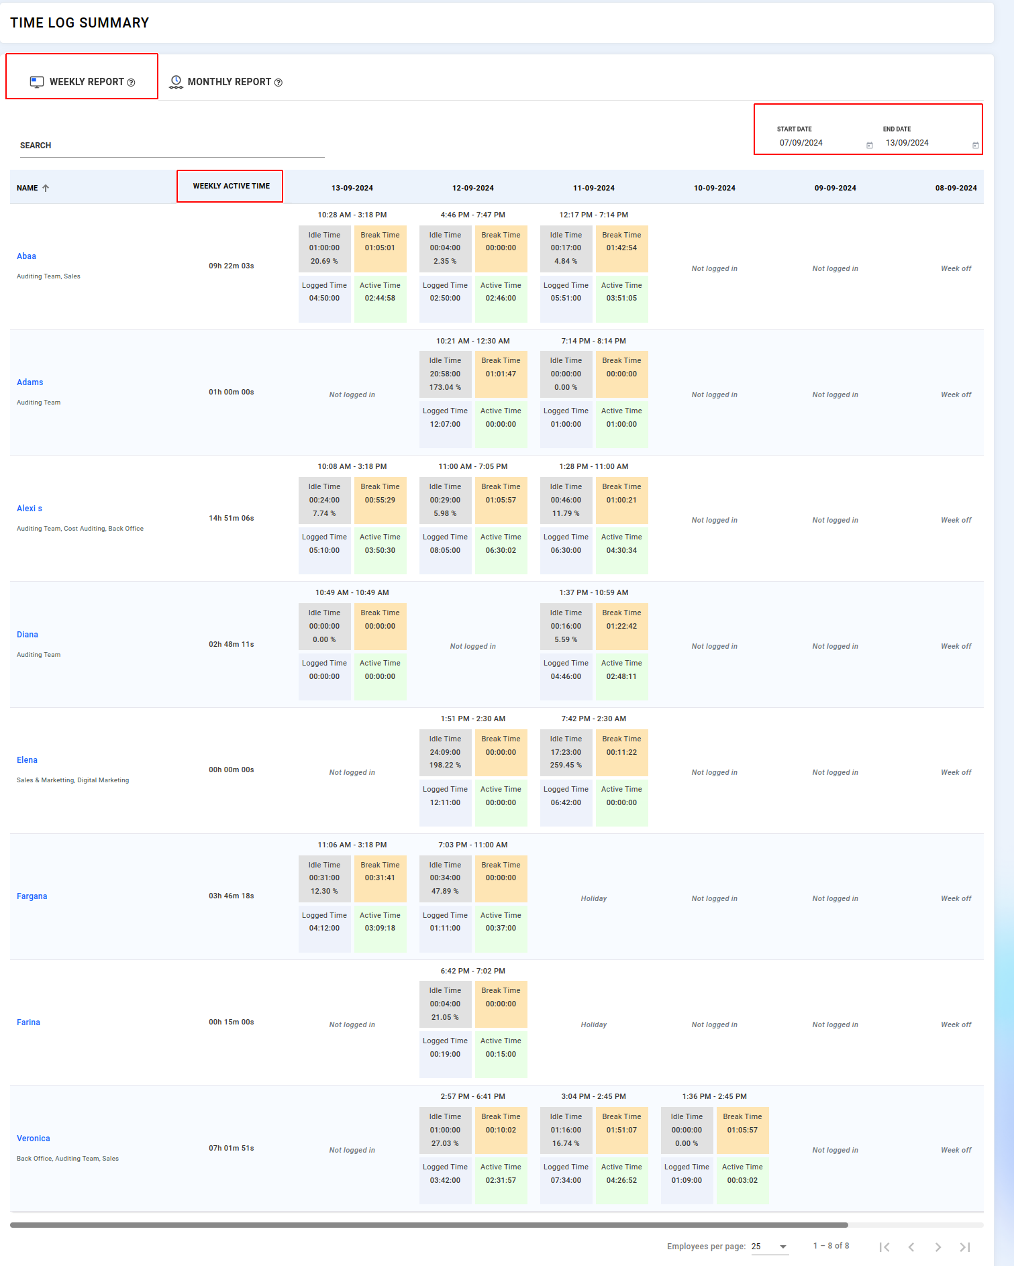The width and height of the screenshot is (1014, 1266).
Task: Go to the next page of employees
Action: point(938,1247)
